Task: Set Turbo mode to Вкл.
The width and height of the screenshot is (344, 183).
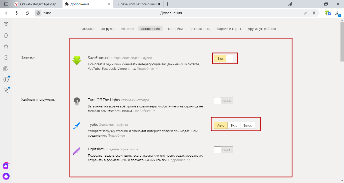Action: click(x=234, y=125)
